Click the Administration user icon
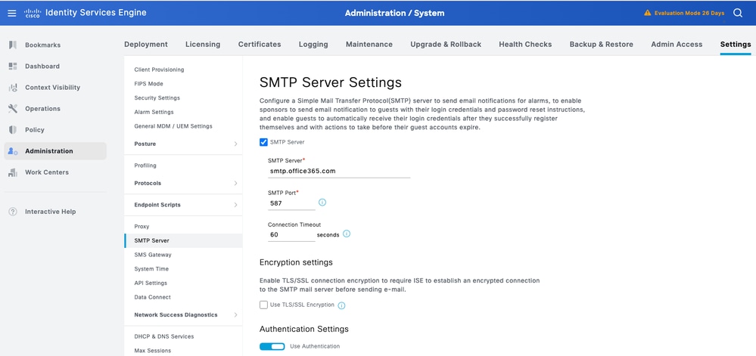Viewport: 756px width, 356px height. (13, 151)
